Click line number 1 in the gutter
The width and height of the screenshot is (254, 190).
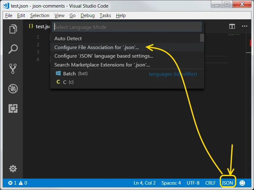pos(38,37)
